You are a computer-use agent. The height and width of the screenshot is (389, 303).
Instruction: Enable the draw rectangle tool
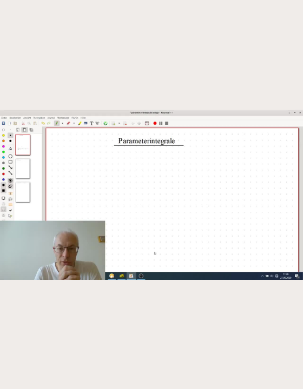(10, 162)
